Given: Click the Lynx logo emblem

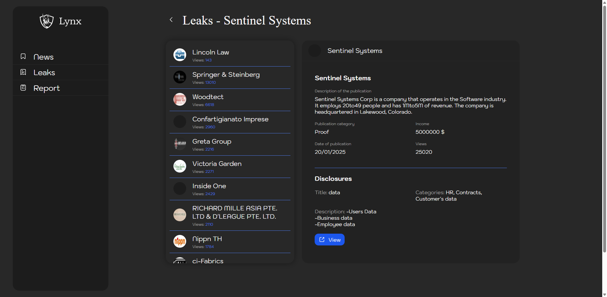Looking at the screenshot, I should click(47, 21).
